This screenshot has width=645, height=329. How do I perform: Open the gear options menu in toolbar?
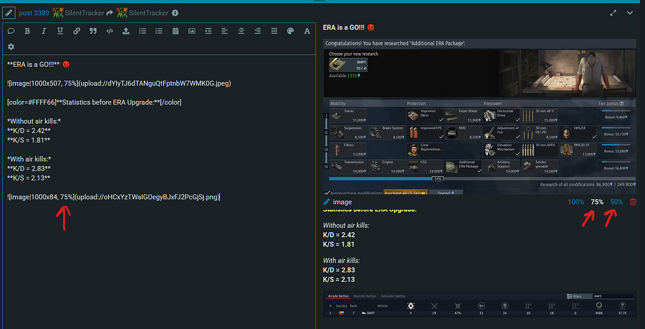click(11, 46)
